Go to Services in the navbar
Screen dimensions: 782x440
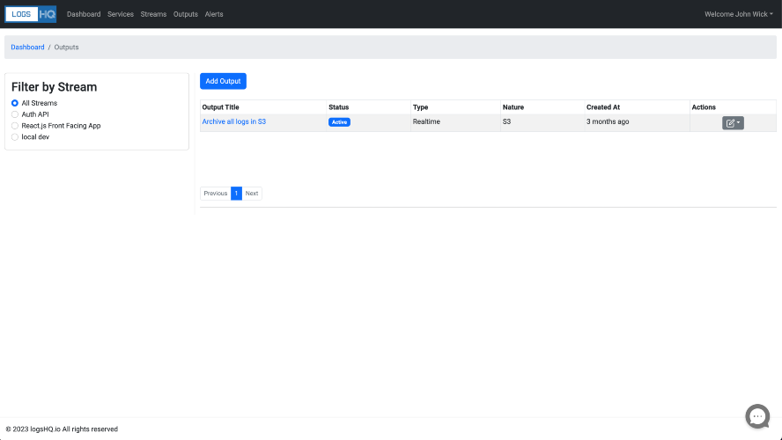click(x=120, y=14)
